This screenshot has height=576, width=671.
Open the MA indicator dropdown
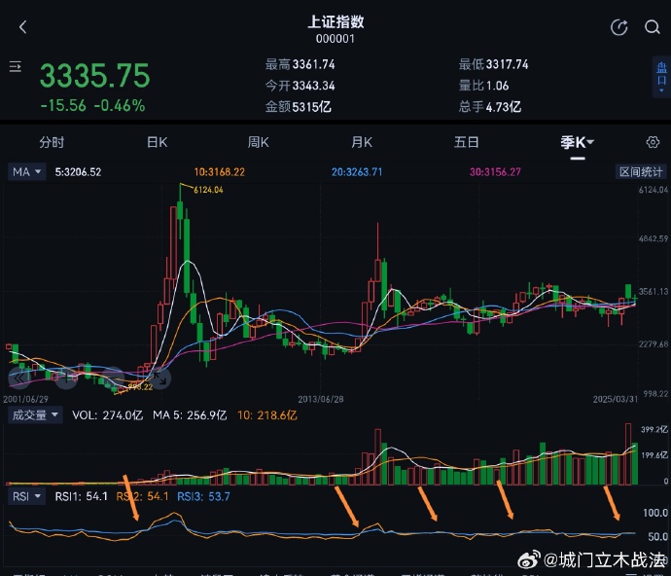pos(26,171)
